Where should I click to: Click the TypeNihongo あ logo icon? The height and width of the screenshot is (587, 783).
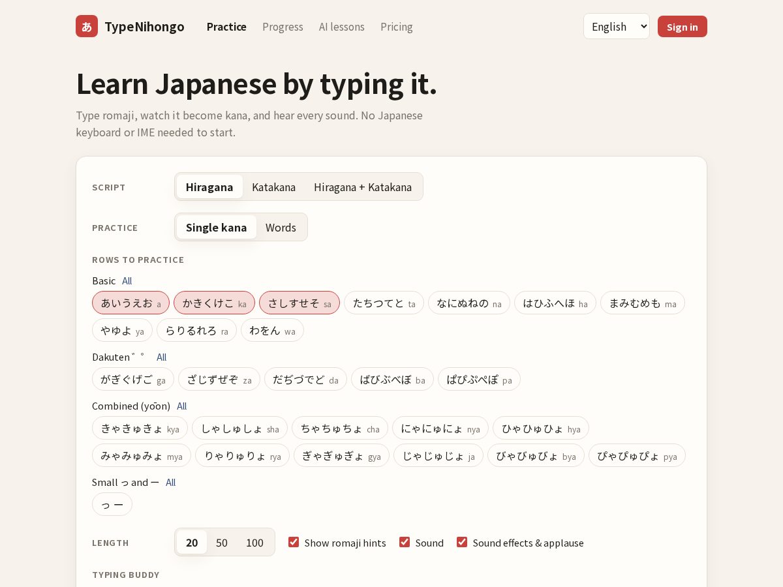click(x=87, y=26)
